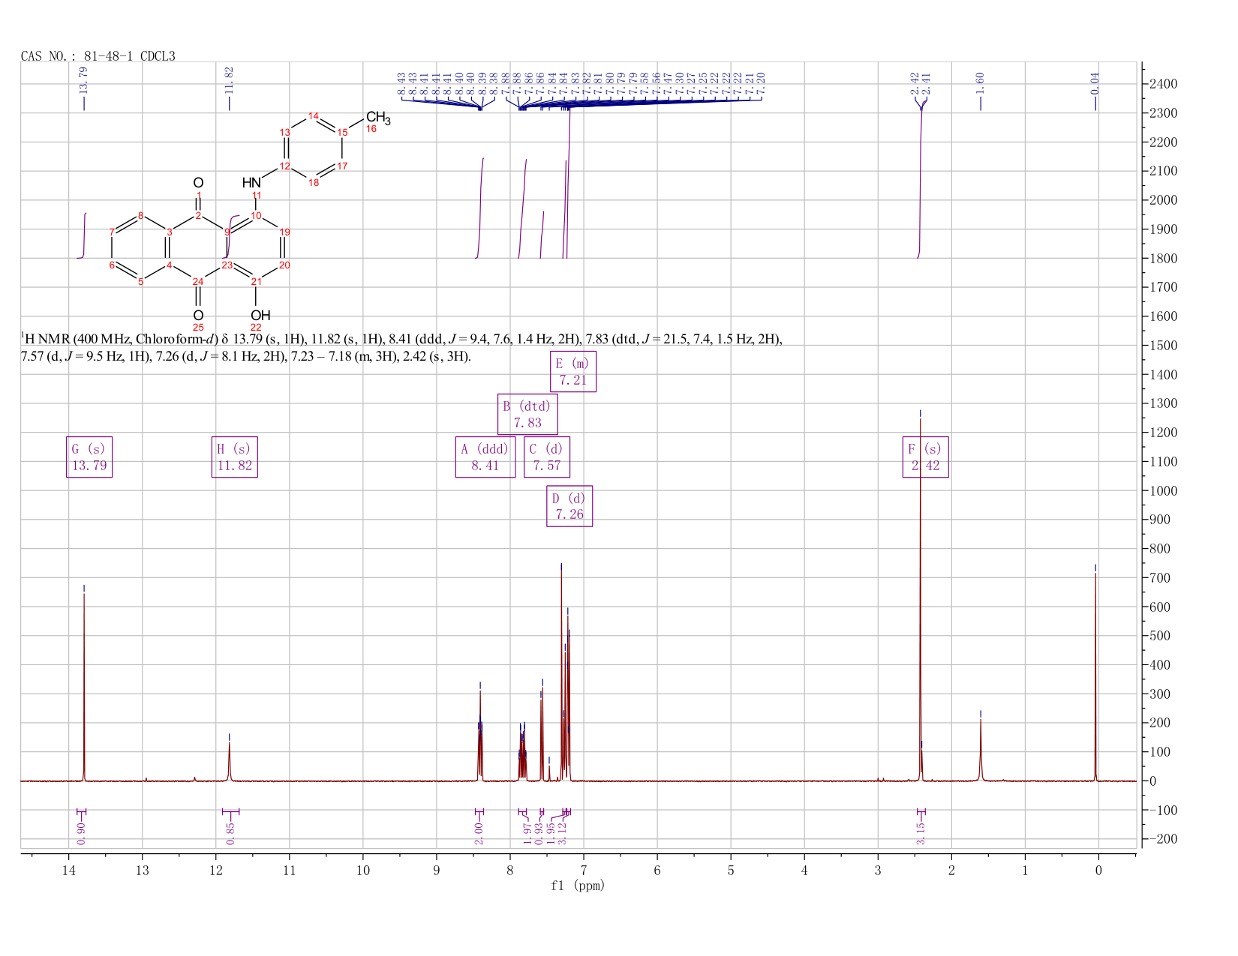Select the 'C (d) 7.57' multiplet box
Viewport: 1238px width, 956px height.
pos(547,457)
